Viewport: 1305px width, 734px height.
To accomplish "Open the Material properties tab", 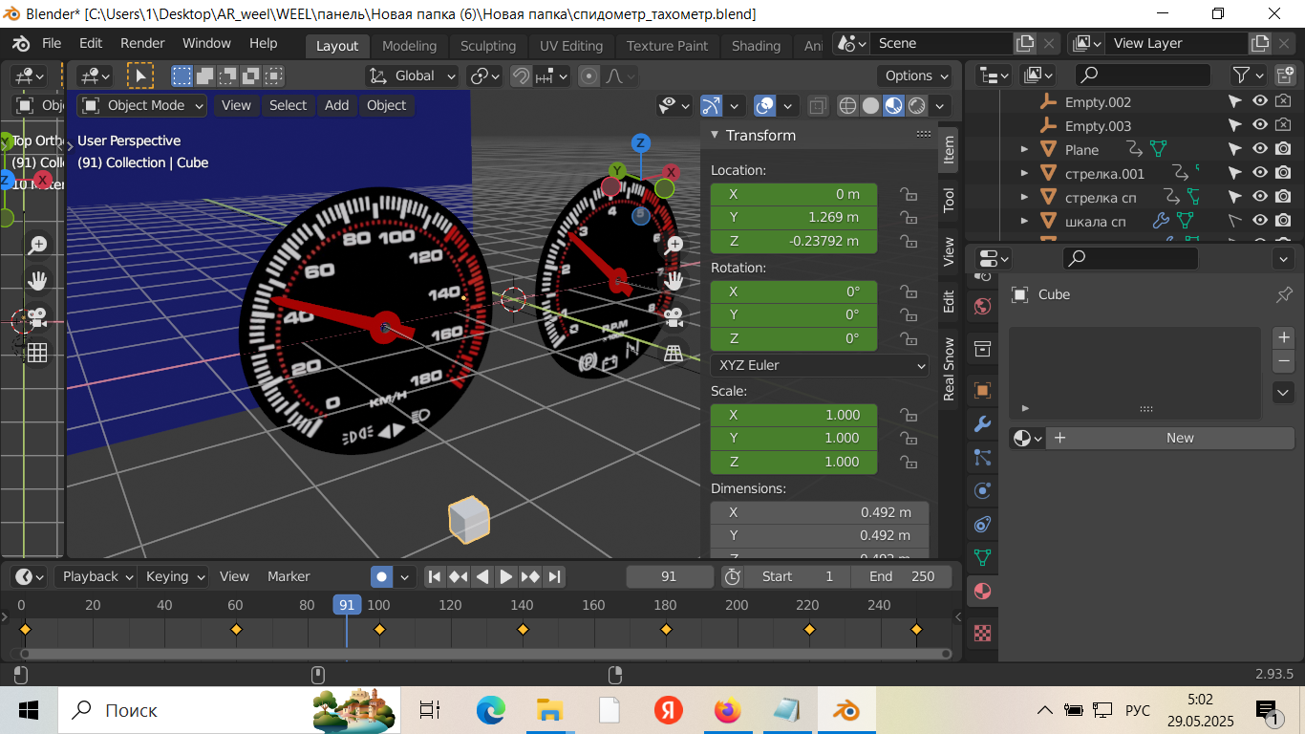I will coord(982,592).
